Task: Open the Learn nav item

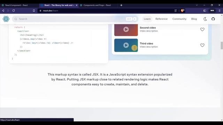Action: (x=147, y=19)
